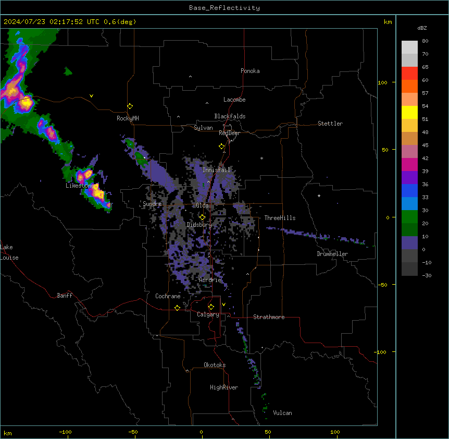Click the blue 36 dBZ legend swatch
This screenshot has width=449, height=439.
pos(409,190)
